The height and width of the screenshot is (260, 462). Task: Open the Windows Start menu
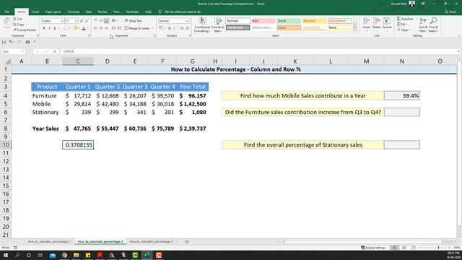coord(6,255)
